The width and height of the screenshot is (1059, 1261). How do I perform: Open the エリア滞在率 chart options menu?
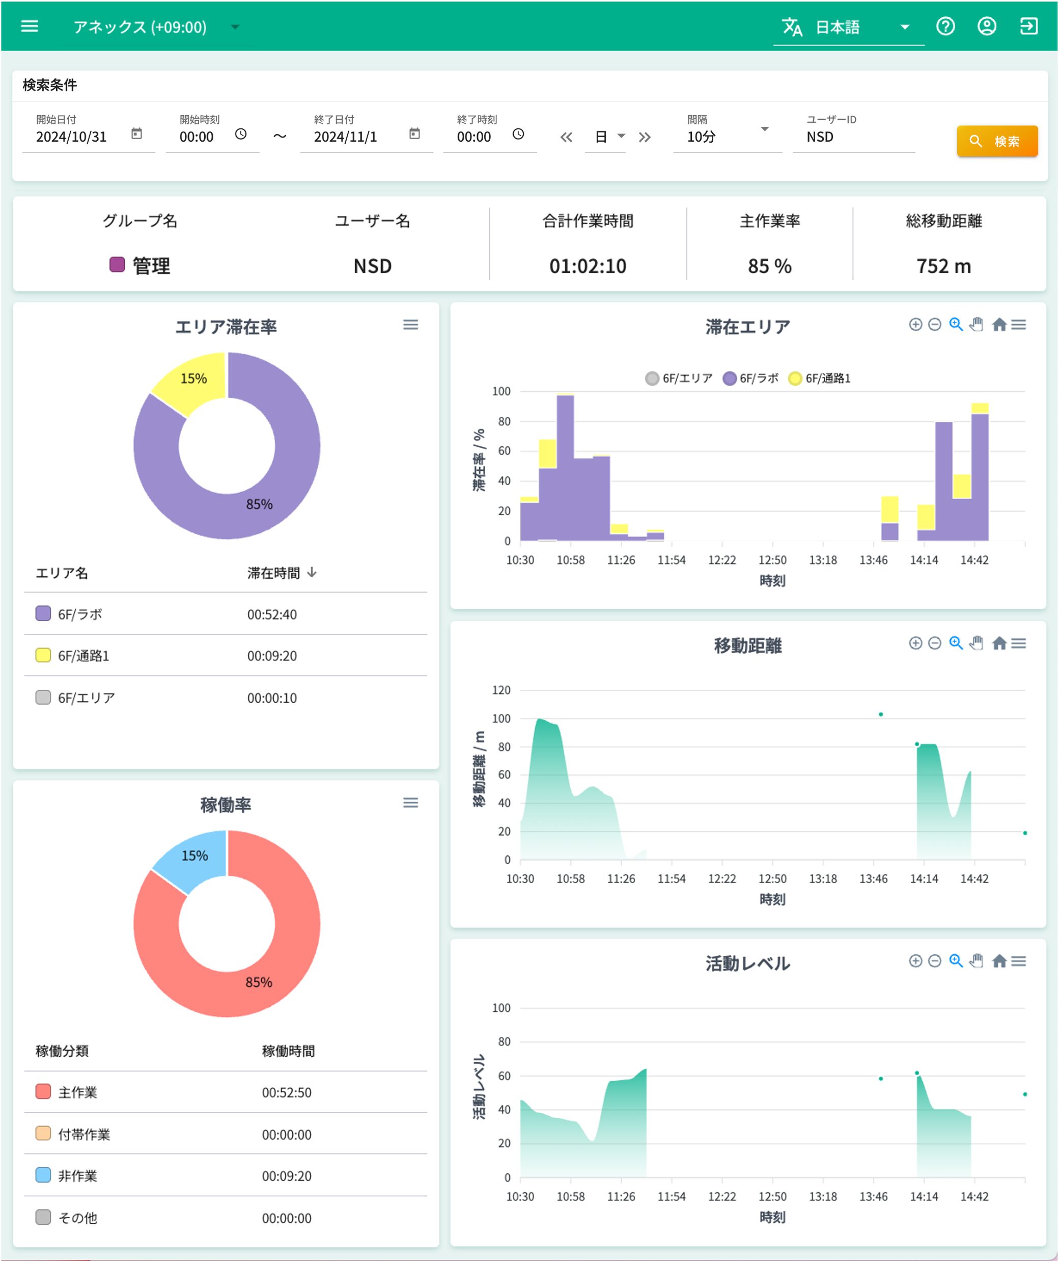(411, 325)
